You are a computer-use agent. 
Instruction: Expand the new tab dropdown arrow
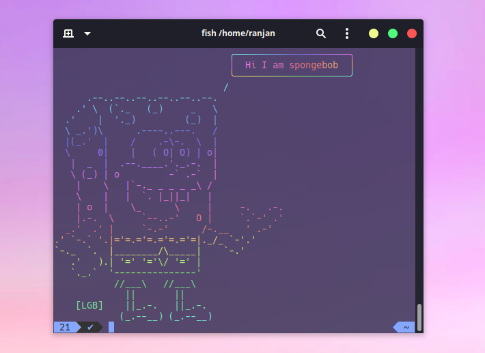point(87,33)
